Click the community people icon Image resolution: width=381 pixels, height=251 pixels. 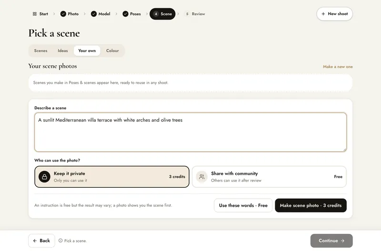pos(201,177)
